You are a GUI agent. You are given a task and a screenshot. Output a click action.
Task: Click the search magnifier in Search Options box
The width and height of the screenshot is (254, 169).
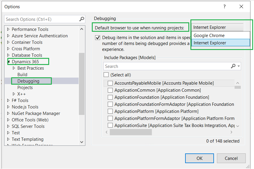(x=82, y=19)
